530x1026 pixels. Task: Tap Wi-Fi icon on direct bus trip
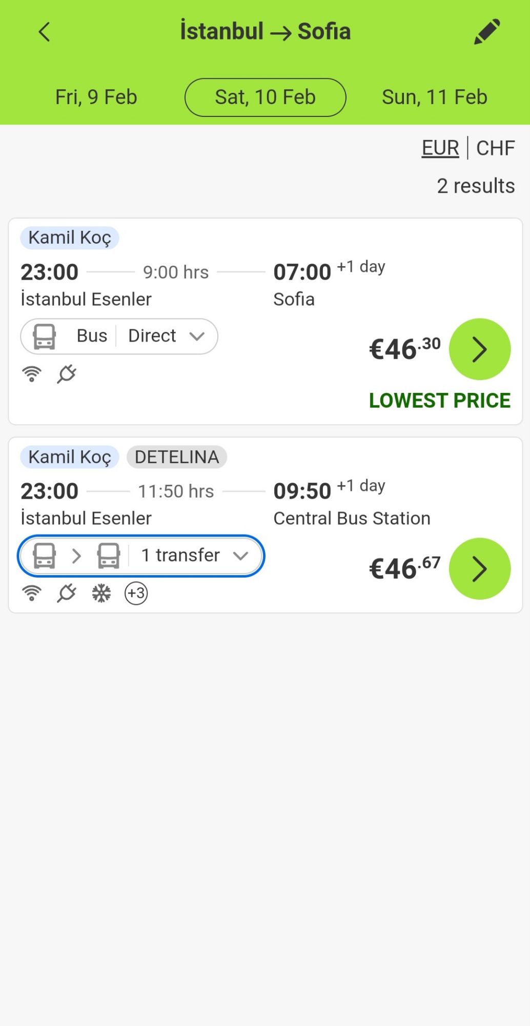32,374
